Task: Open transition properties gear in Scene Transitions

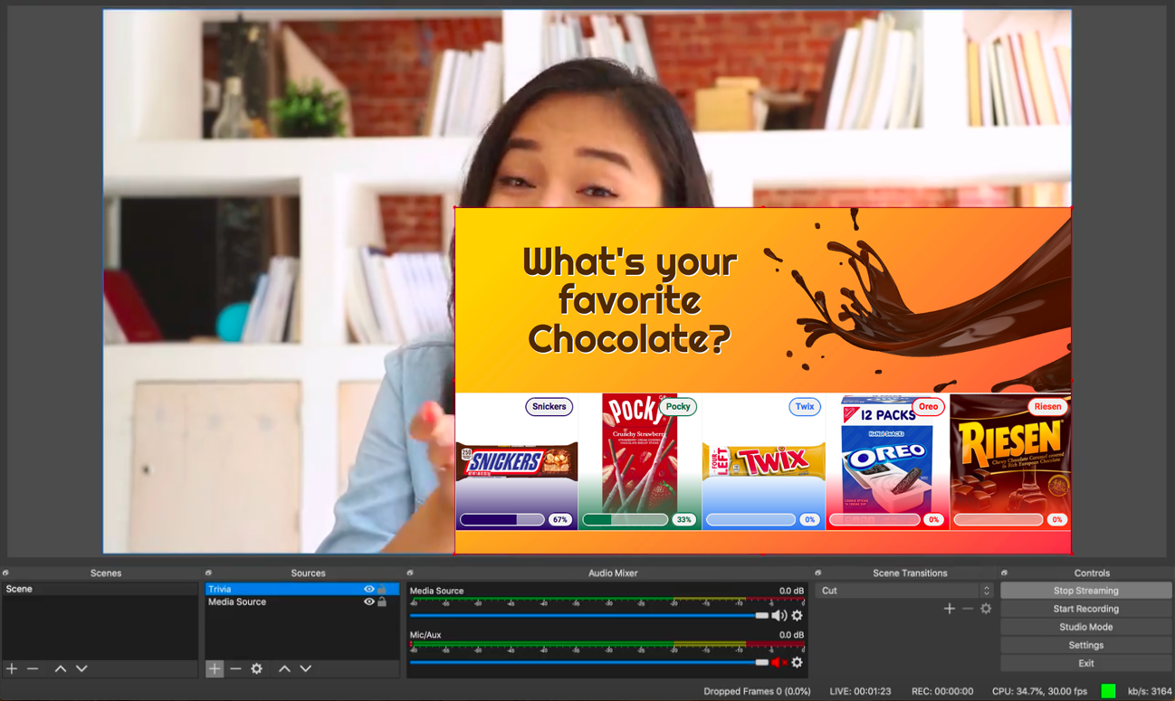Action: click(x=986, y=609)
